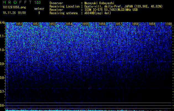This screenshot has height=111, width=174.
Task: Click the HROFFT 1.0.0 title text
Action: tap(22, 2)
